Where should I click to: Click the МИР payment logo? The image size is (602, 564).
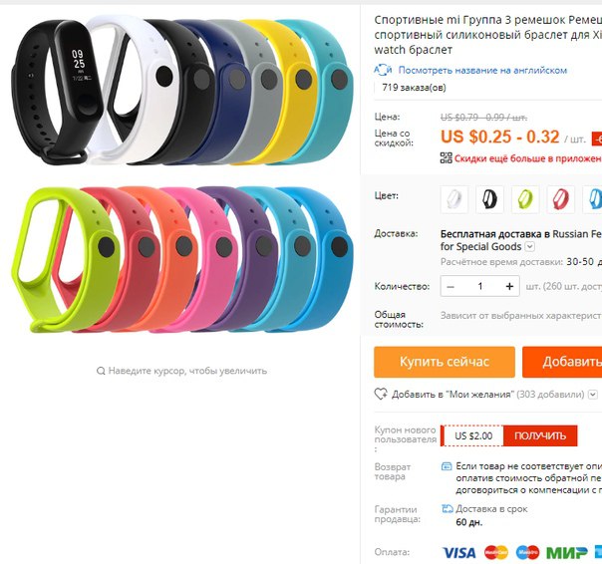coord(567,553)
